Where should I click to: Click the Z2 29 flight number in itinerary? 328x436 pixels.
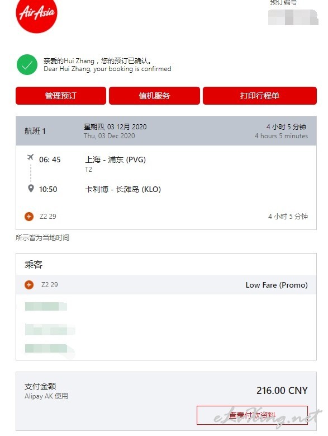[47, 217]
